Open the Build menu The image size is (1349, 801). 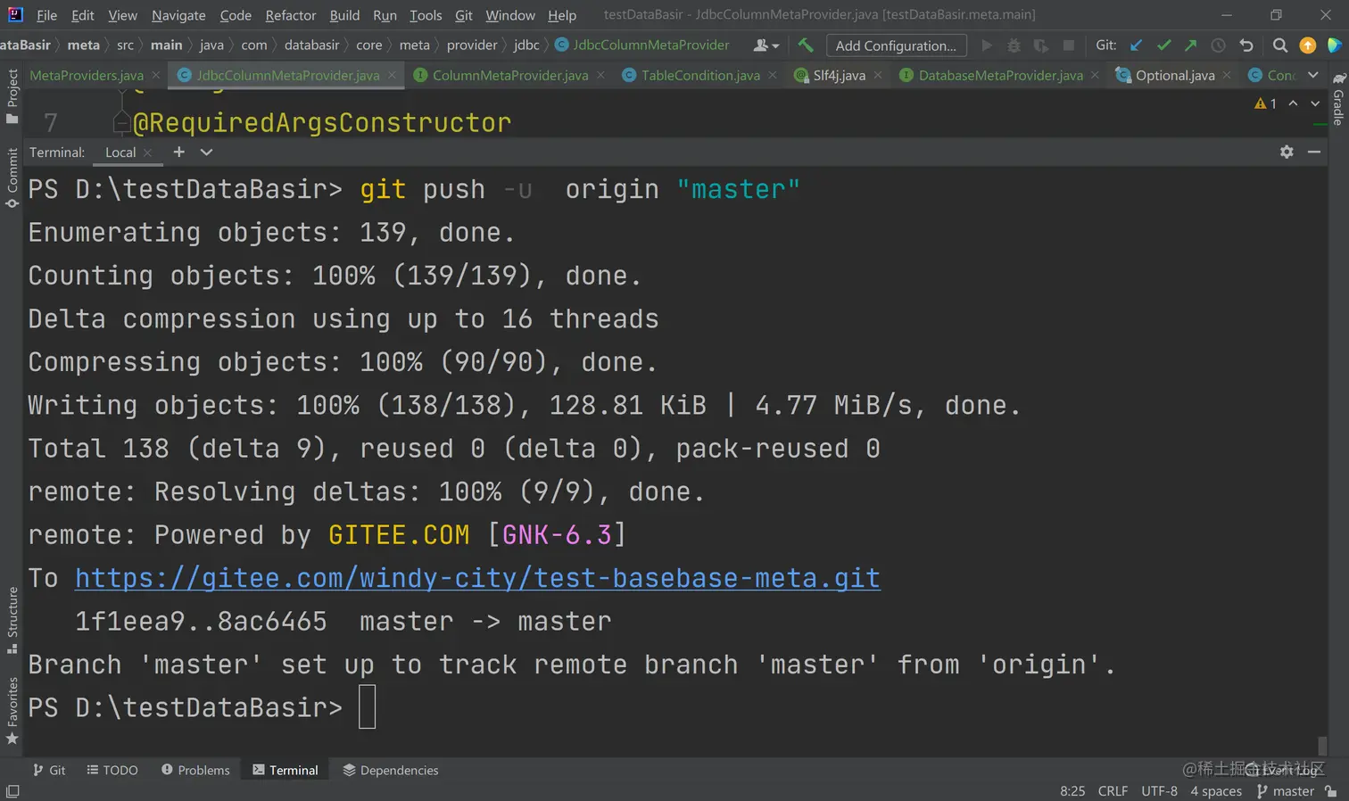click(344, 15)
